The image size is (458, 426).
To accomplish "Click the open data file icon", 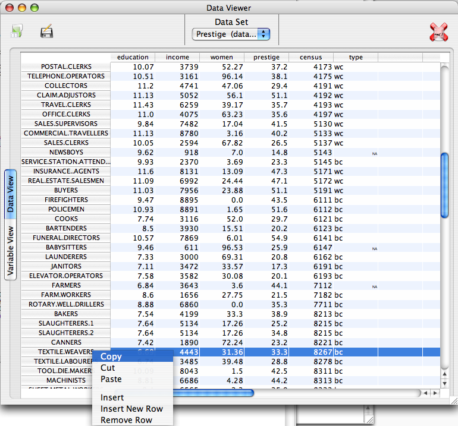I will point(17,32).
